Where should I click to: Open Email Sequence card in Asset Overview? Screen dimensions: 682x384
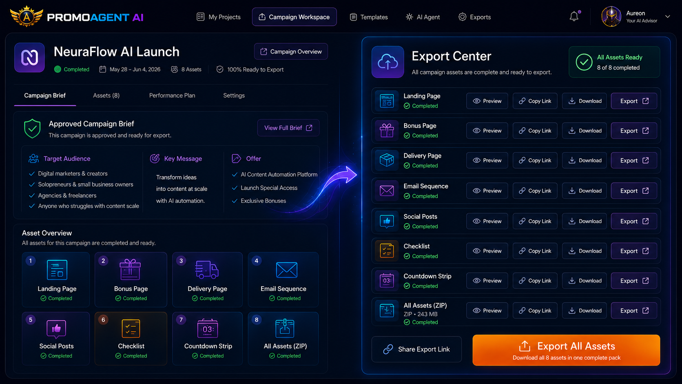283,280
